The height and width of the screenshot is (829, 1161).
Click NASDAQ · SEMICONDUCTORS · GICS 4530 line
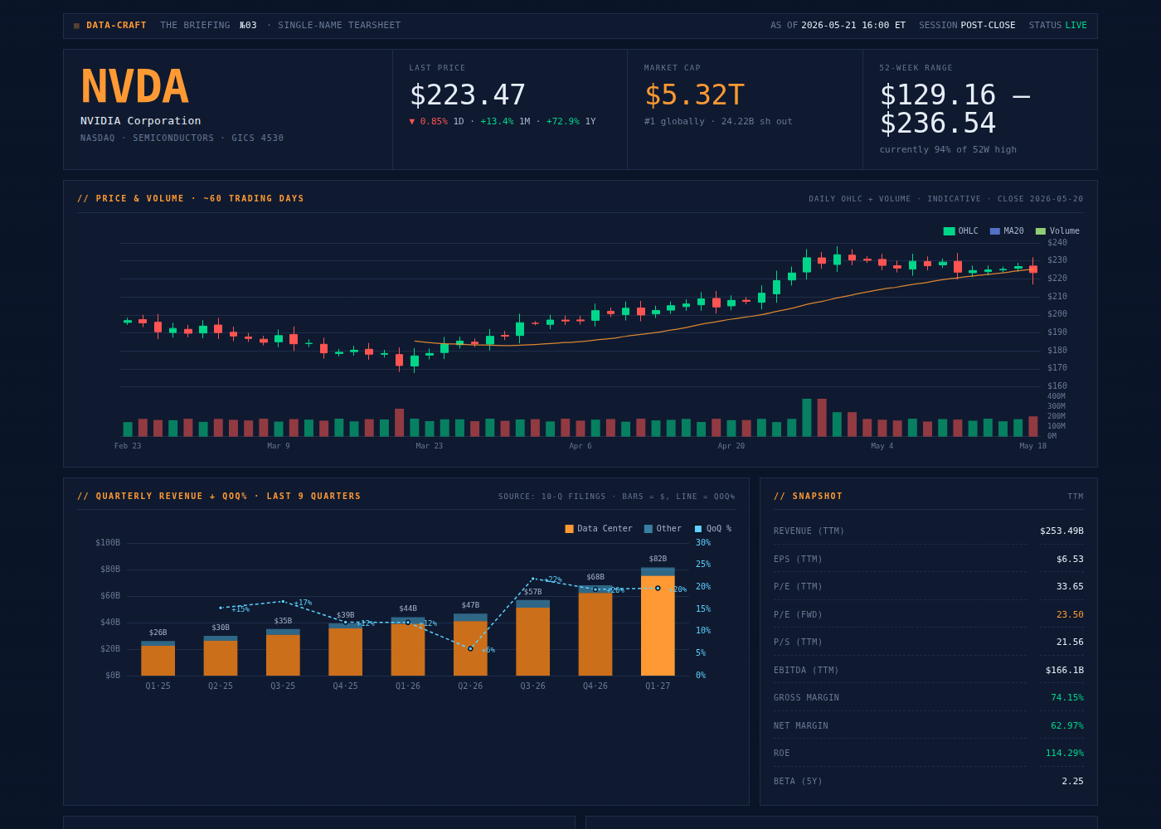(x=182, y=138)
